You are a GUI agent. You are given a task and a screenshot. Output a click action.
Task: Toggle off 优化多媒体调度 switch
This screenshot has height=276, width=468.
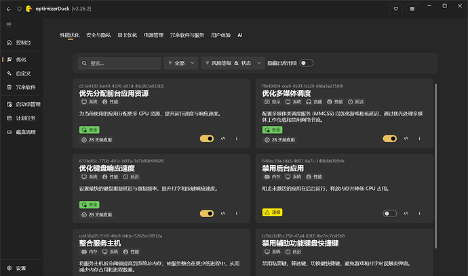pyautogui.click(x=390, y=139)
